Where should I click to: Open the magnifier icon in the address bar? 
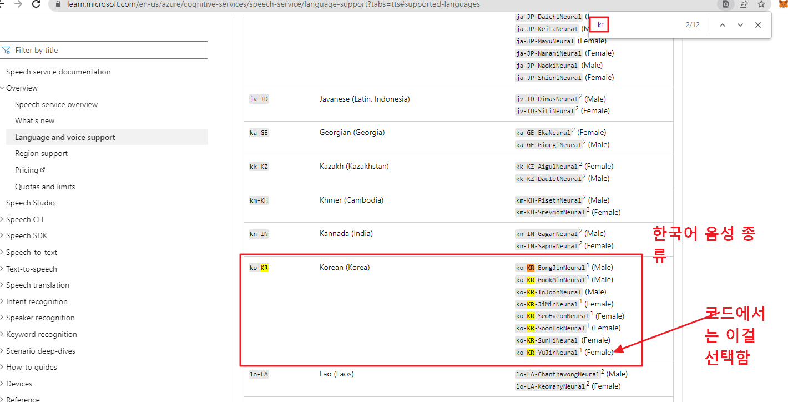pos(725,4)
